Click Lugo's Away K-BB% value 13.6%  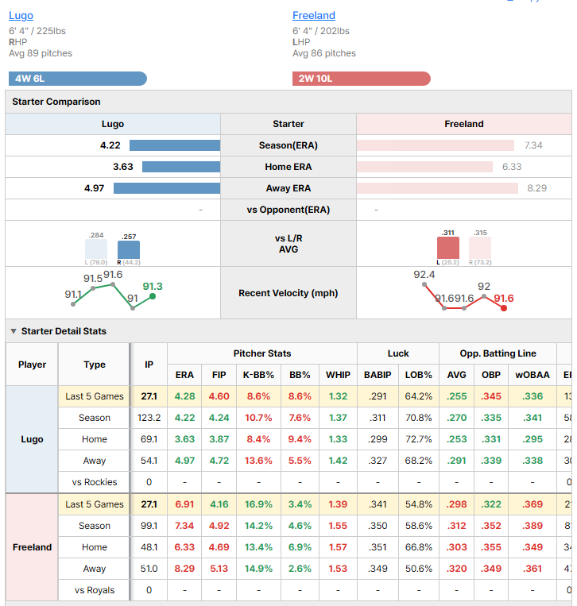tap(258, 461)
